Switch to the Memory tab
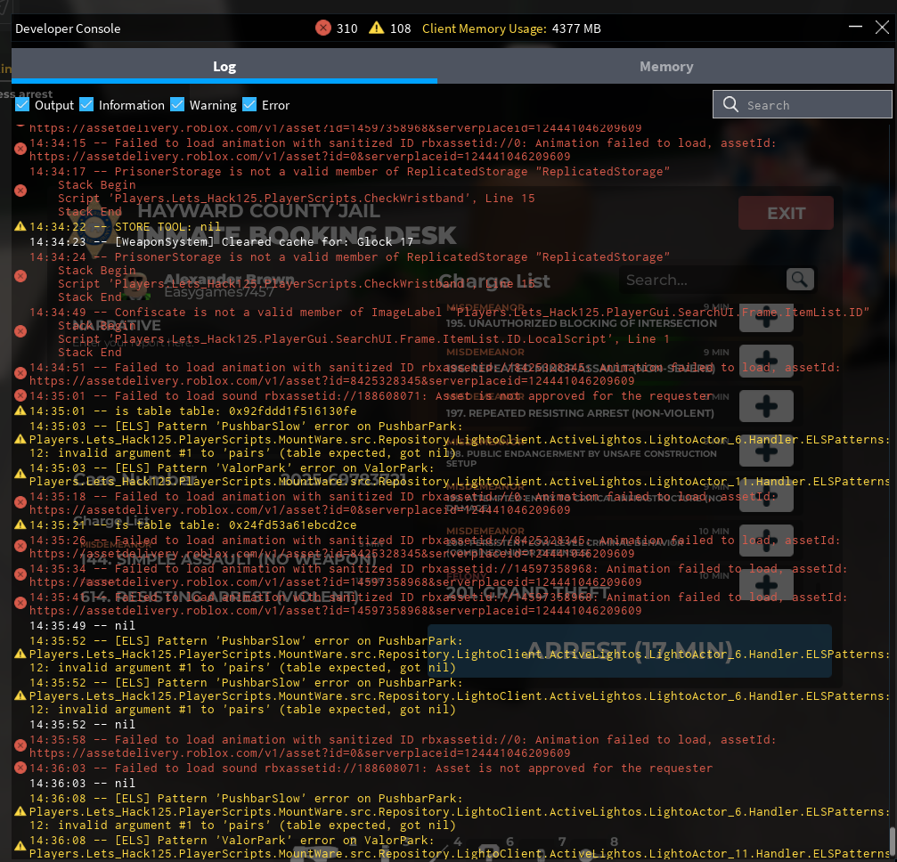 pyautogui.click(x=665, y=67)
